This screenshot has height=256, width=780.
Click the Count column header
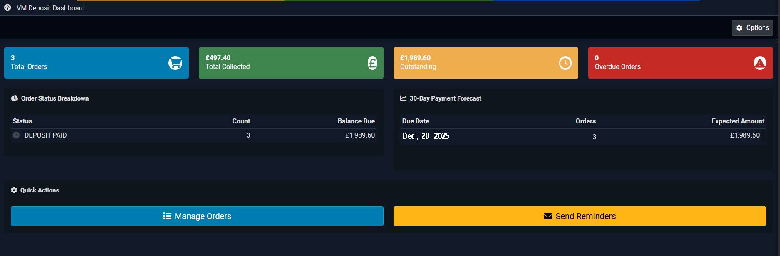(241, 121)
